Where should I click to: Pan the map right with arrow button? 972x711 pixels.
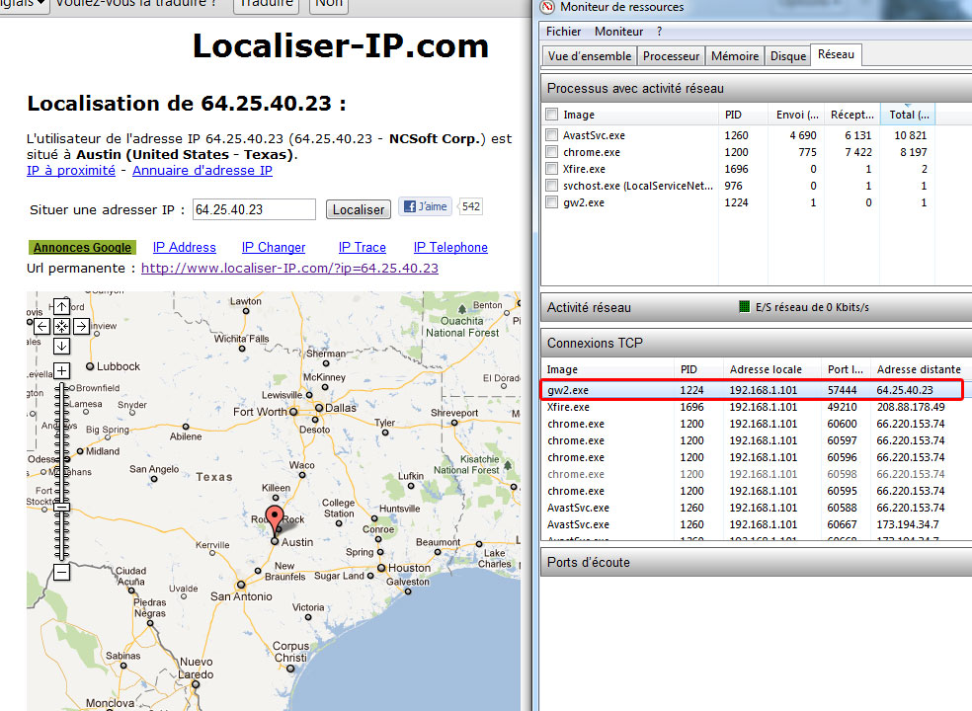point(81,326)
